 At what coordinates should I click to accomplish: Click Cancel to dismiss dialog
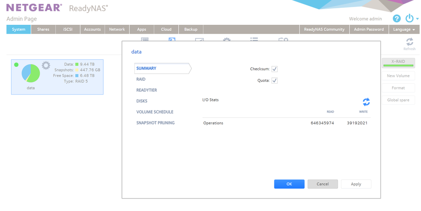coord(322,184)
